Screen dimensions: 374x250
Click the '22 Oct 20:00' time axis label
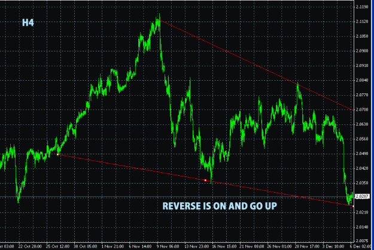pos(30,246)
